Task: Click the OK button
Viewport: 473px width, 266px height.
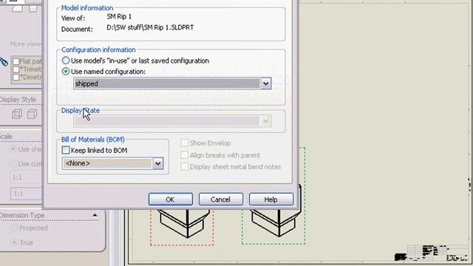Action: coord(171,199)
